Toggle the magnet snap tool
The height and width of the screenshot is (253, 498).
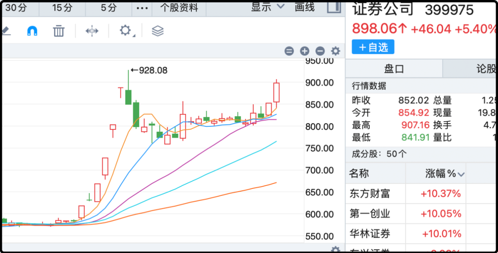coord(32,31)
